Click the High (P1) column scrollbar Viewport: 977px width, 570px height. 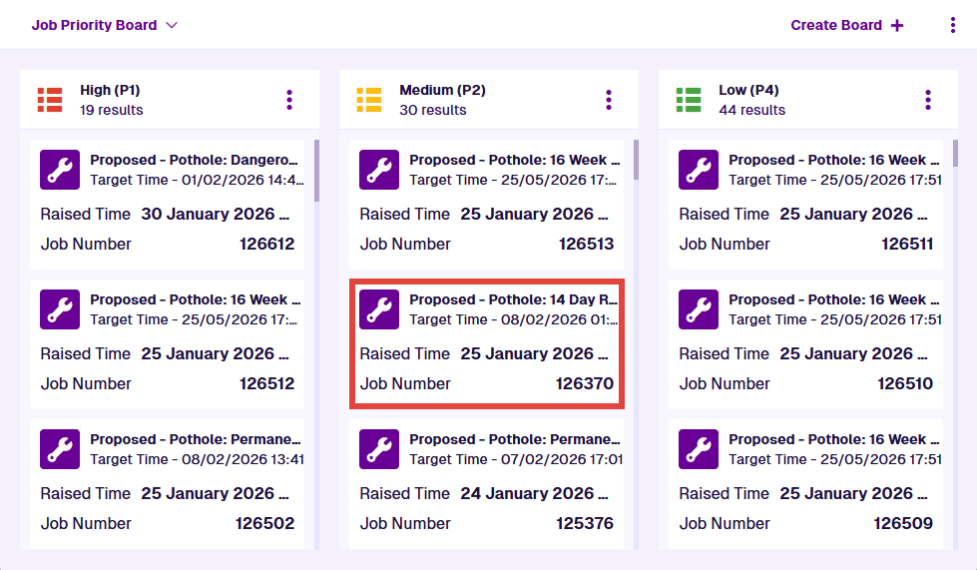317,171
